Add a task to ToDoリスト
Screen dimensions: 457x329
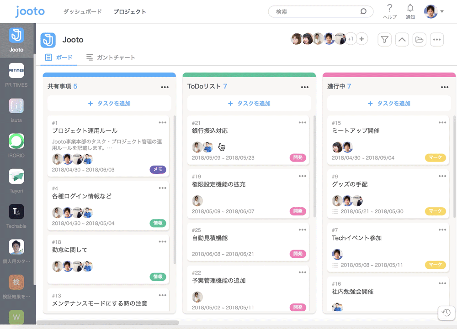click(x=249, y=104)
